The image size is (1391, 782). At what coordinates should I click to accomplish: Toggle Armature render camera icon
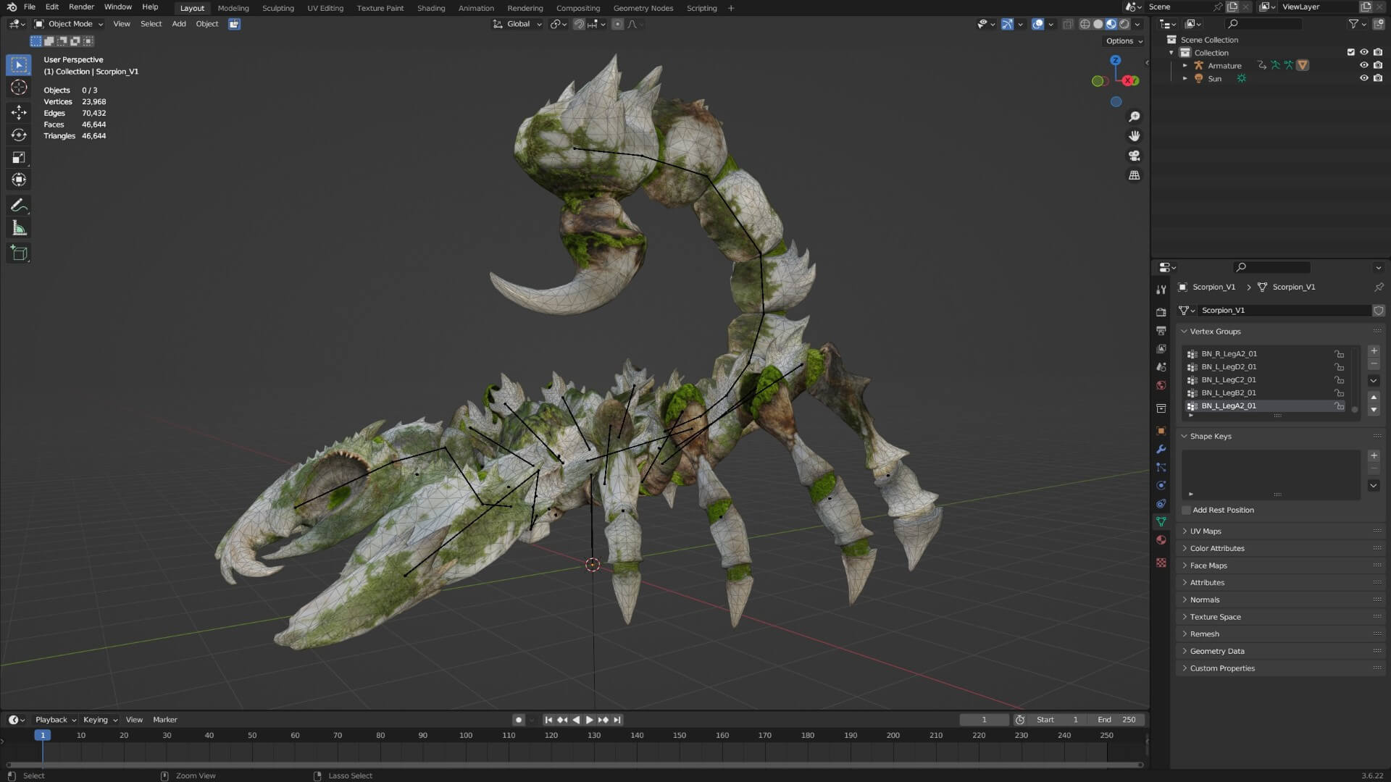point(1377,65)
